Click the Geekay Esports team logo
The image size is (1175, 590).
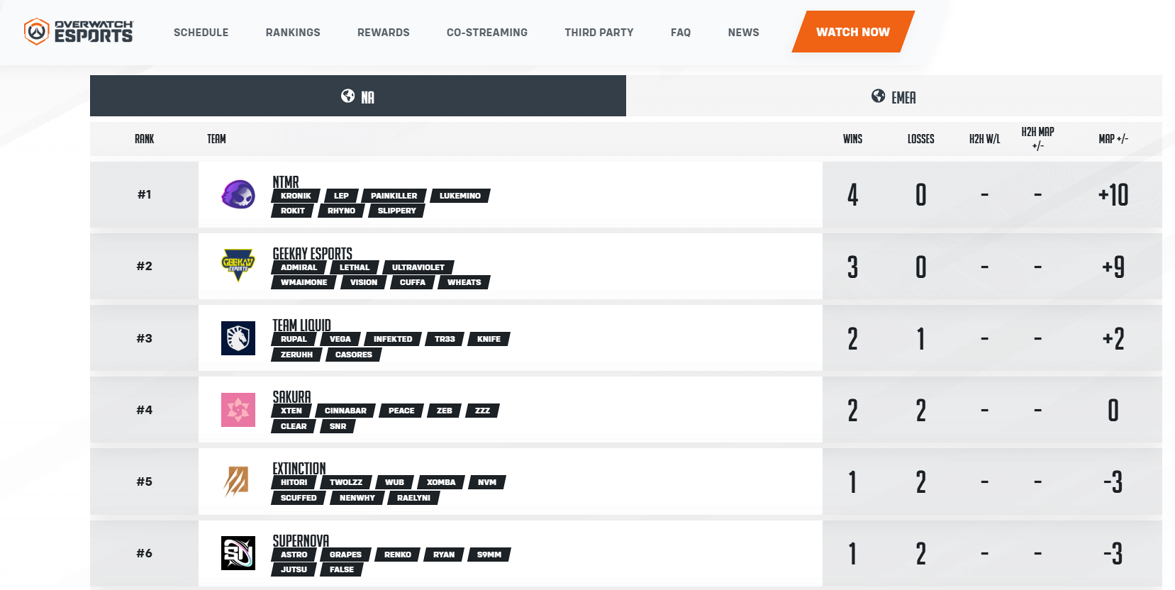pyautogui.click(x=238, y=266)
